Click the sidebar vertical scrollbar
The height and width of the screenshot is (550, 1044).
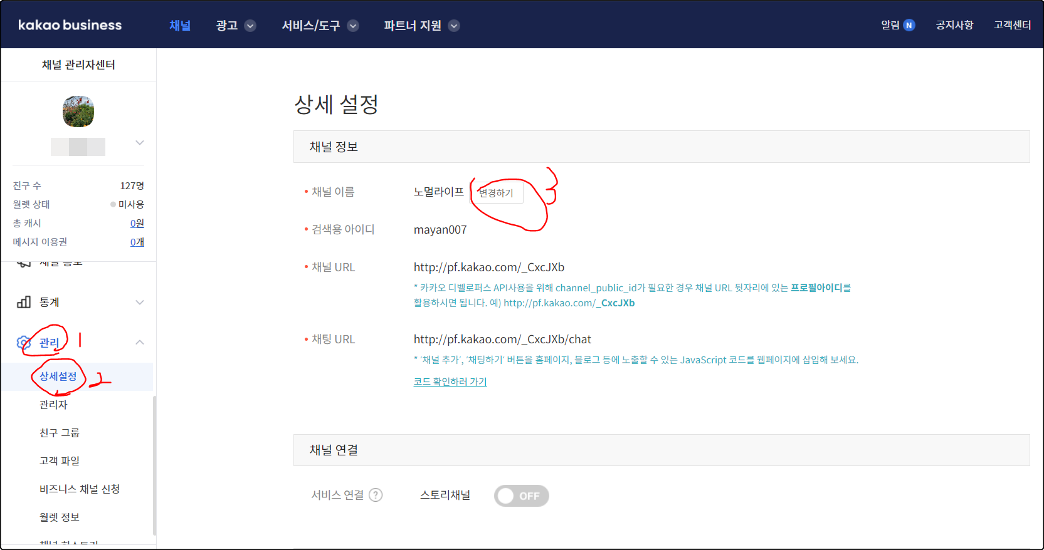click(154, 465)
